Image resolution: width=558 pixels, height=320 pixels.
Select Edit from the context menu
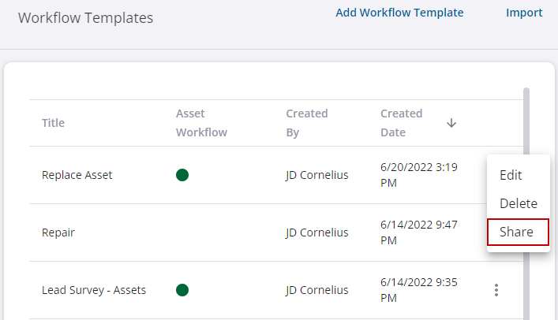[x=511, y=175]
